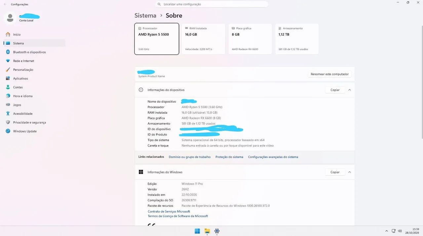
Task: Open the Rede e Internet sidebar icon
Action: pos(8,61)
